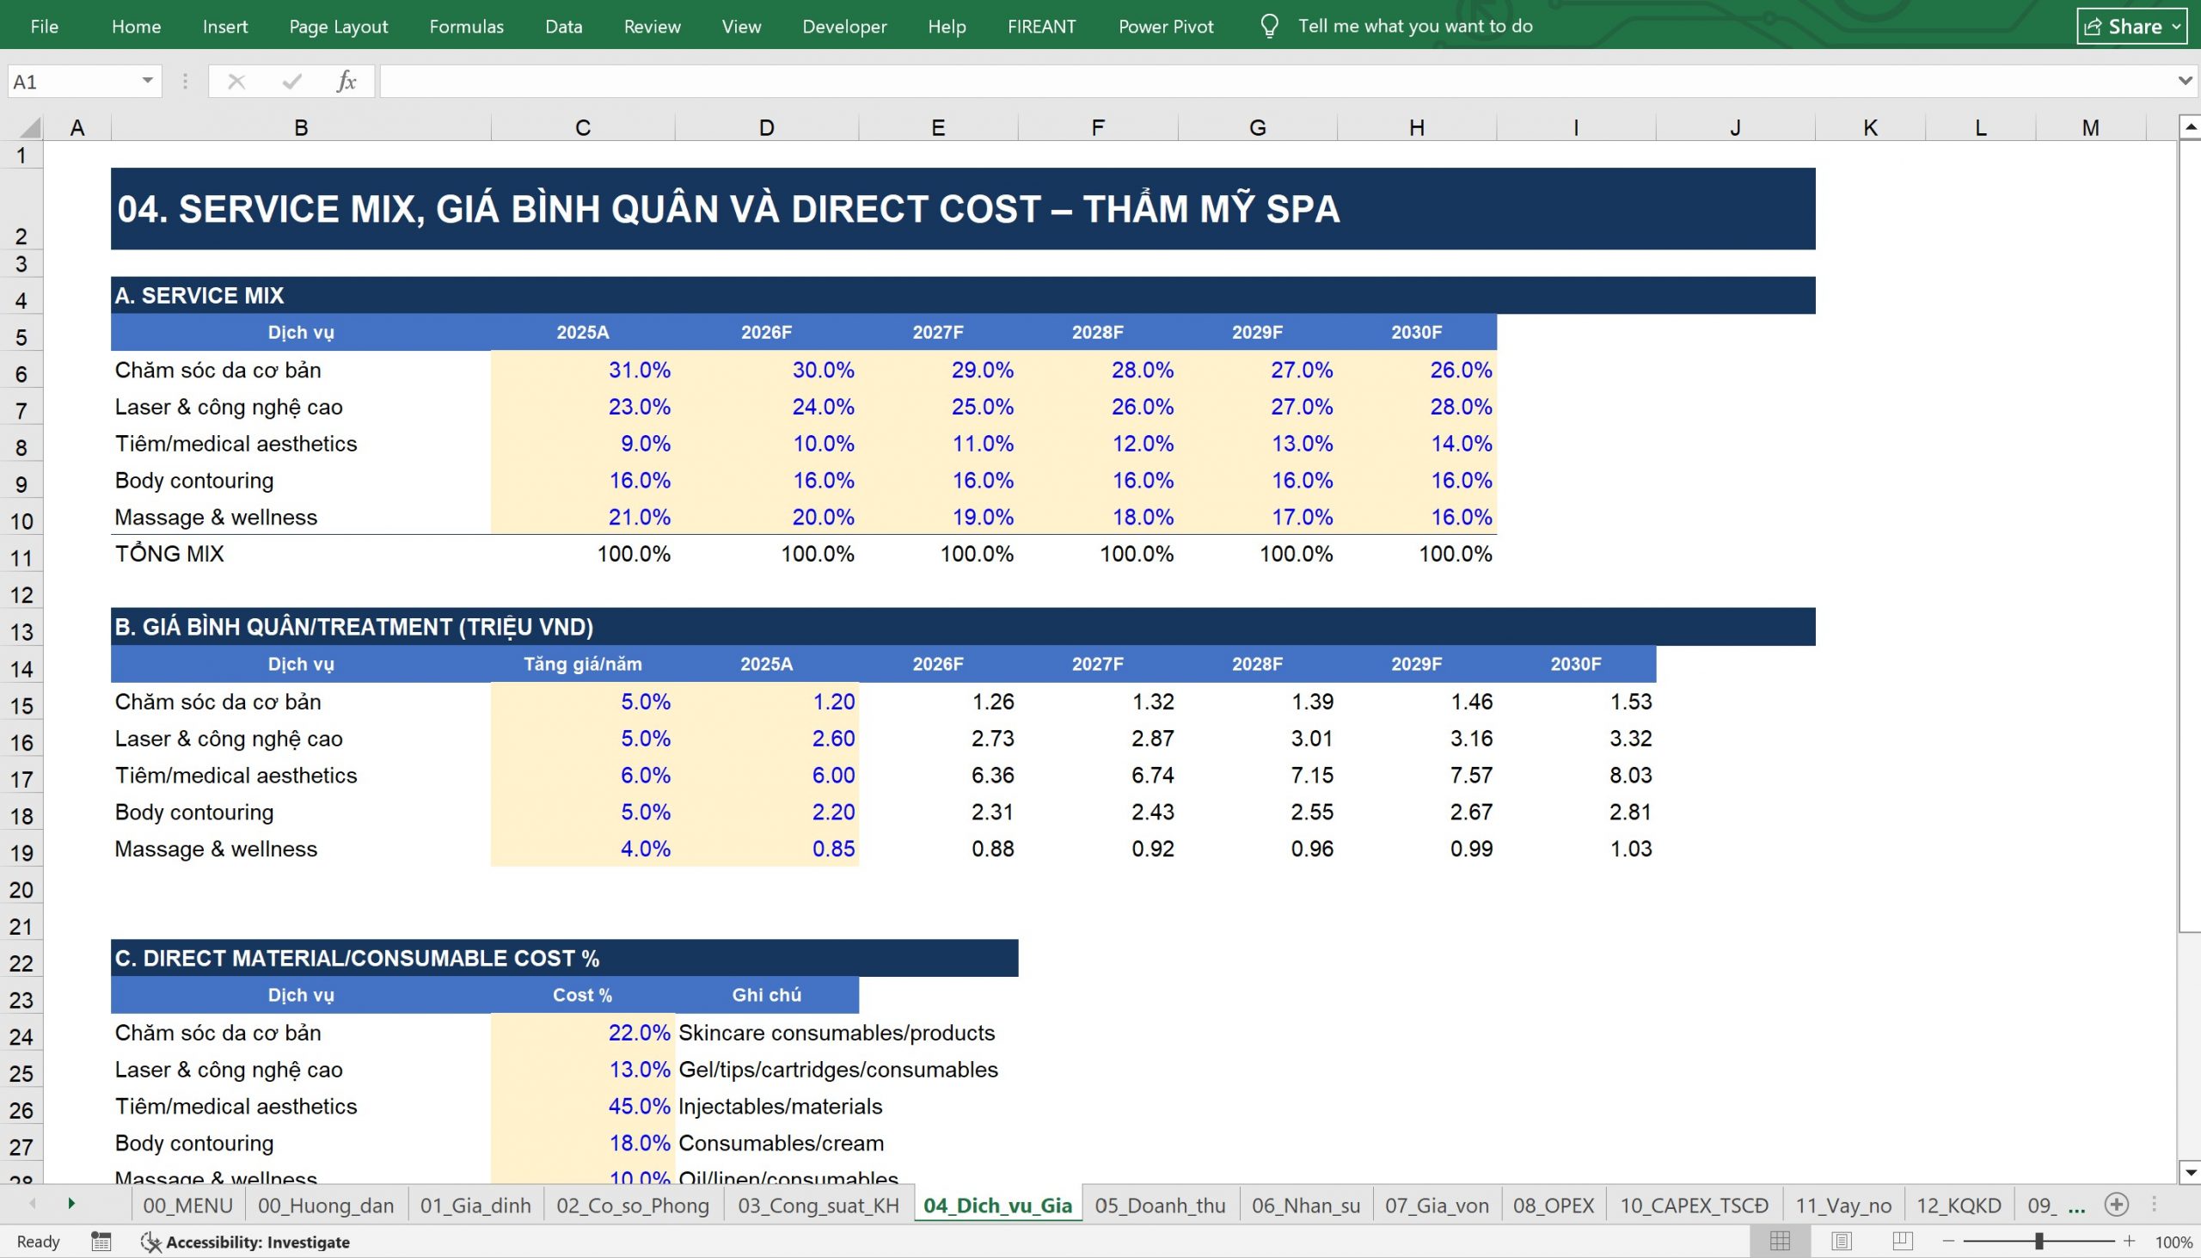Switch to the 05_Doanh_thu sheet tab
Screen dimensions: 2201x1258
[1160, 1206]
